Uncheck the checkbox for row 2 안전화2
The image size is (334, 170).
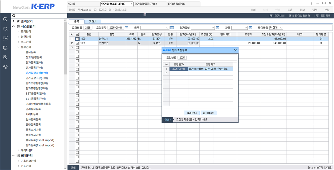tap(77, 43)
